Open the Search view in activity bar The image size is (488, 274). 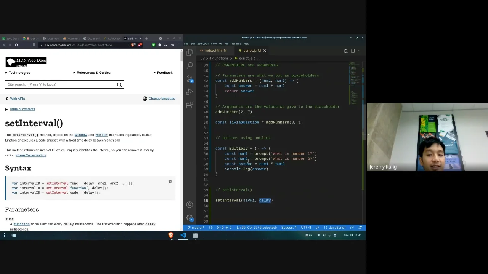click(x=189, y=65)
